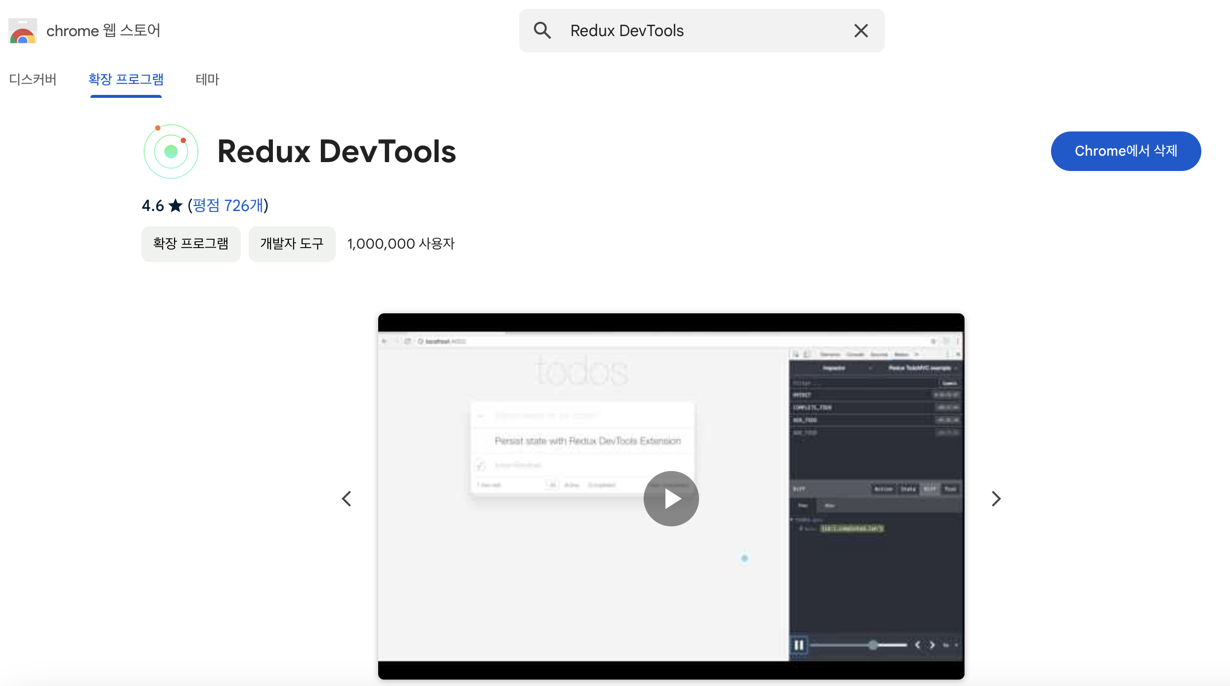Select the 확장 프로그램 tab
This screenshot has height=686, width=1230.
click(x=126, y=80)
